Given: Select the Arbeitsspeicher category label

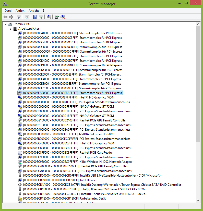Looking at the screenshot, I should click(x=29, y=29).
